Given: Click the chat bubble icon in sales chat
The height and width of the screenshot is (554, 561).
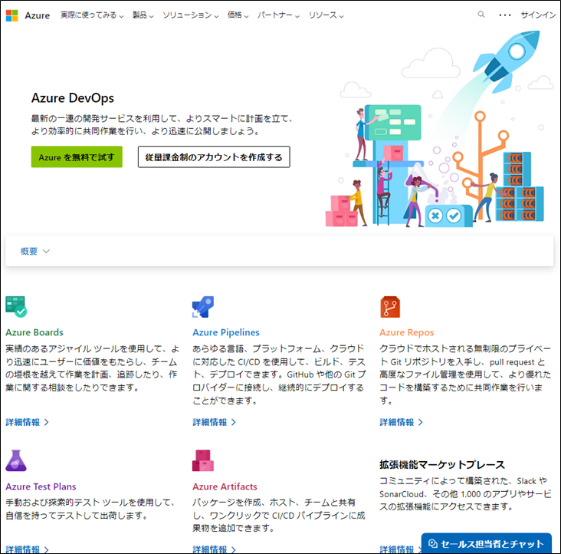Looking at the screenshot, I should coord(433,543).
